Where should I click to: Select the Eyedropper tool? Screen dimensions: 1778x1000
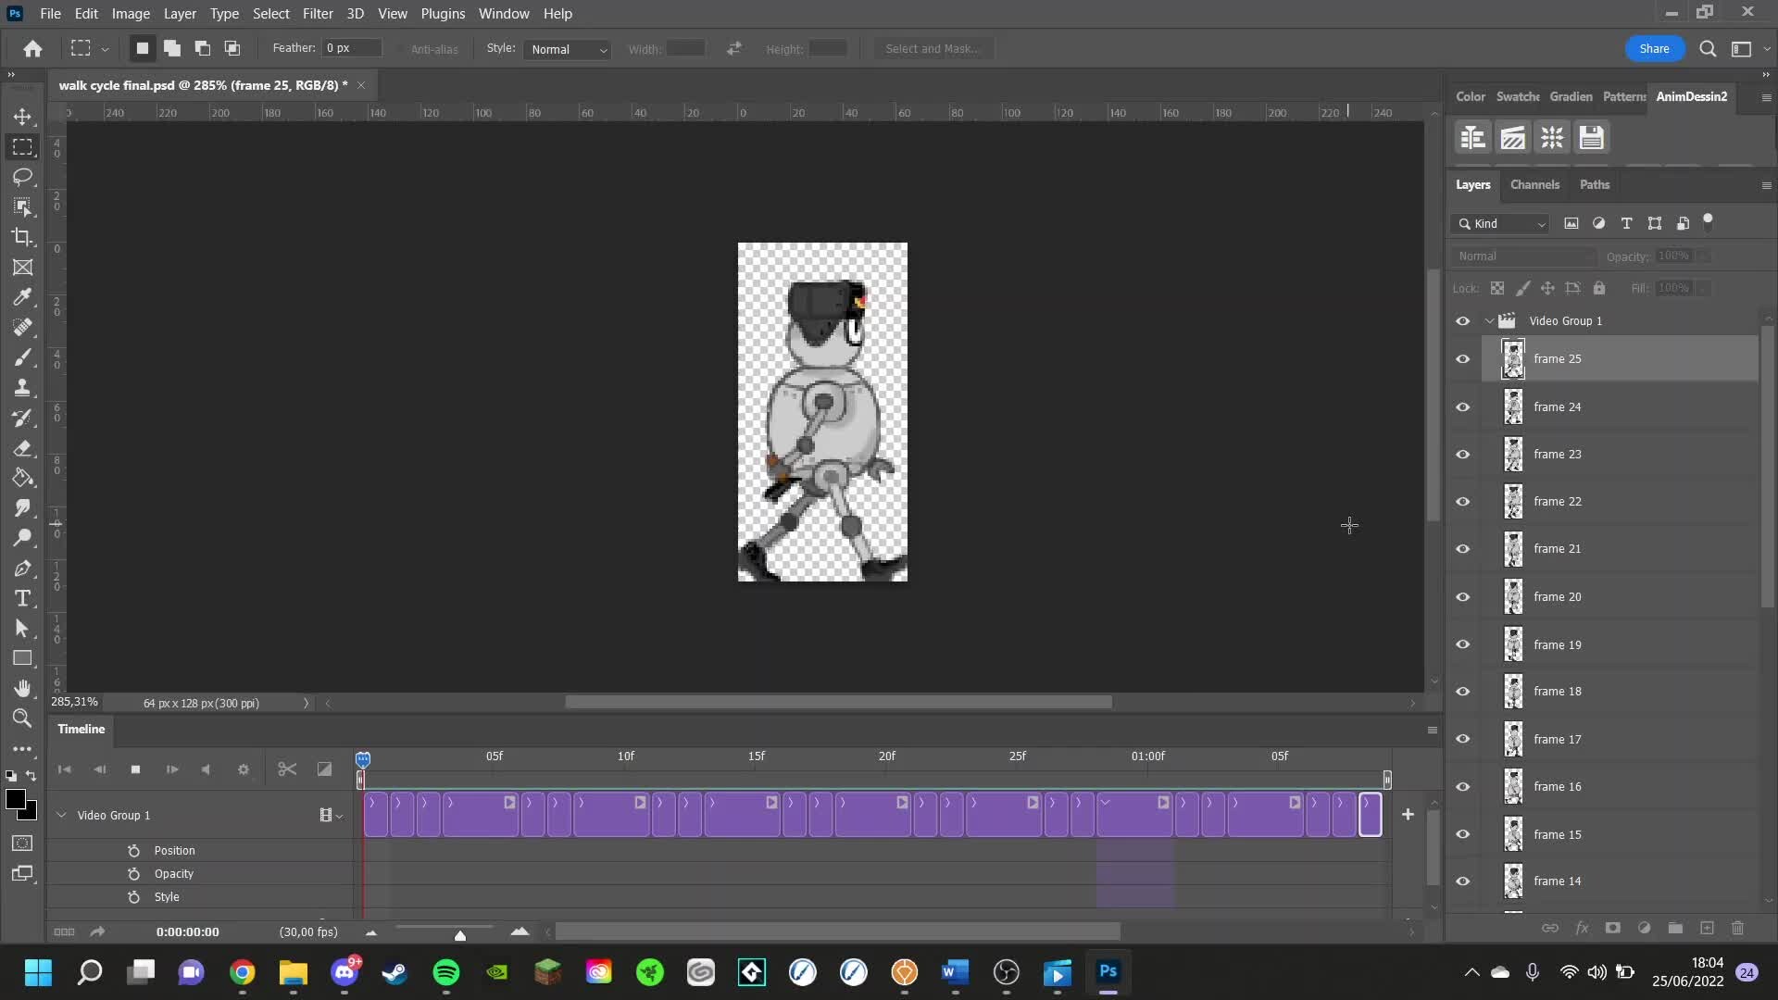click(x=22, y=296)
